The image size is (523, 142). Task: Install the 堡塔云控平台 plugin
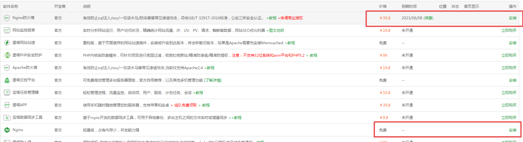513,80
